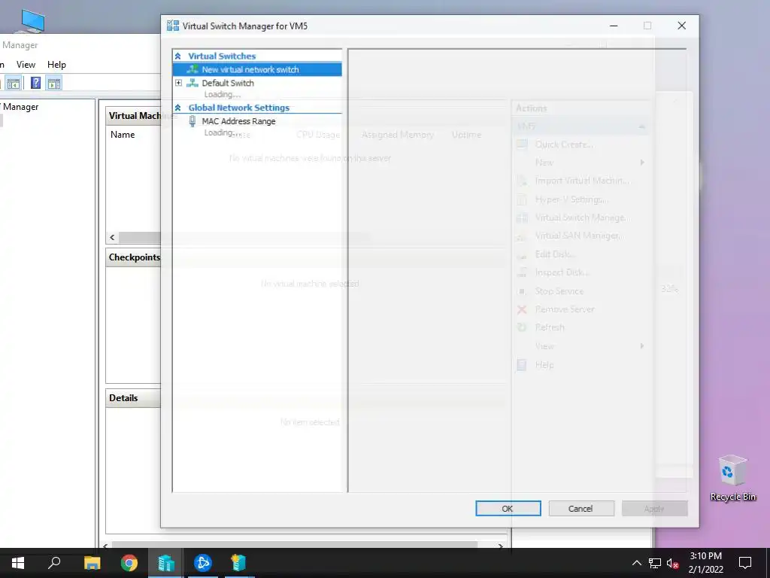
Task: Open the Windows Start menu
Action: coord(18,563)
